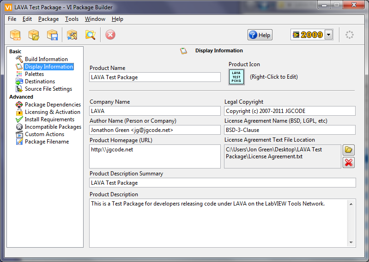
Task: Select Package Dependencies in sidebar
Action: pyautogui.click(x=53, y=105)
